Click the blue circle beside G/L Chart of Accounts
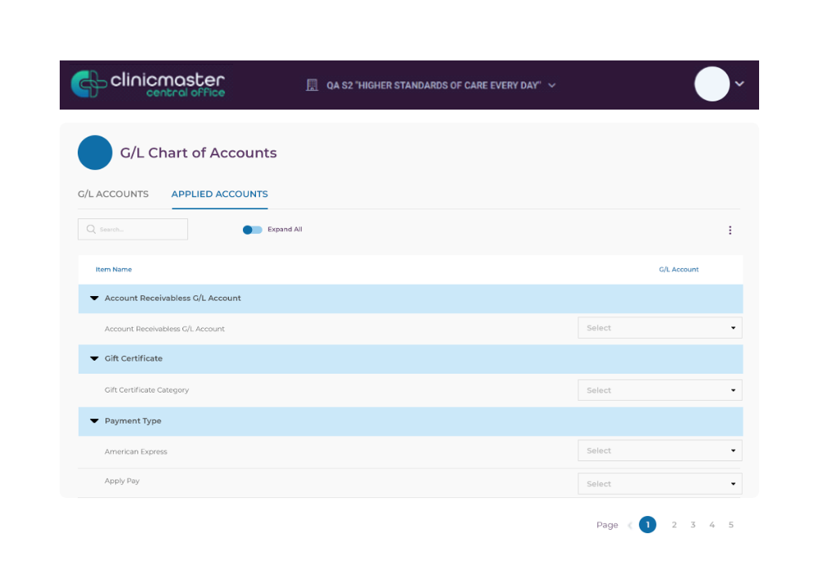The image size is (818, 588). pyautogui.click(x=95, y=152)
